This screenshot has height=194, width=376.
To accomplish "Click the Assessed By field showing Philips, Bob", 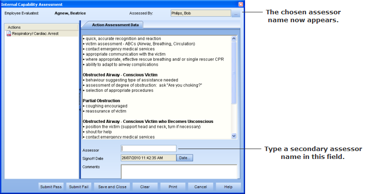I will pyautogui.click(x=201, y=13).
